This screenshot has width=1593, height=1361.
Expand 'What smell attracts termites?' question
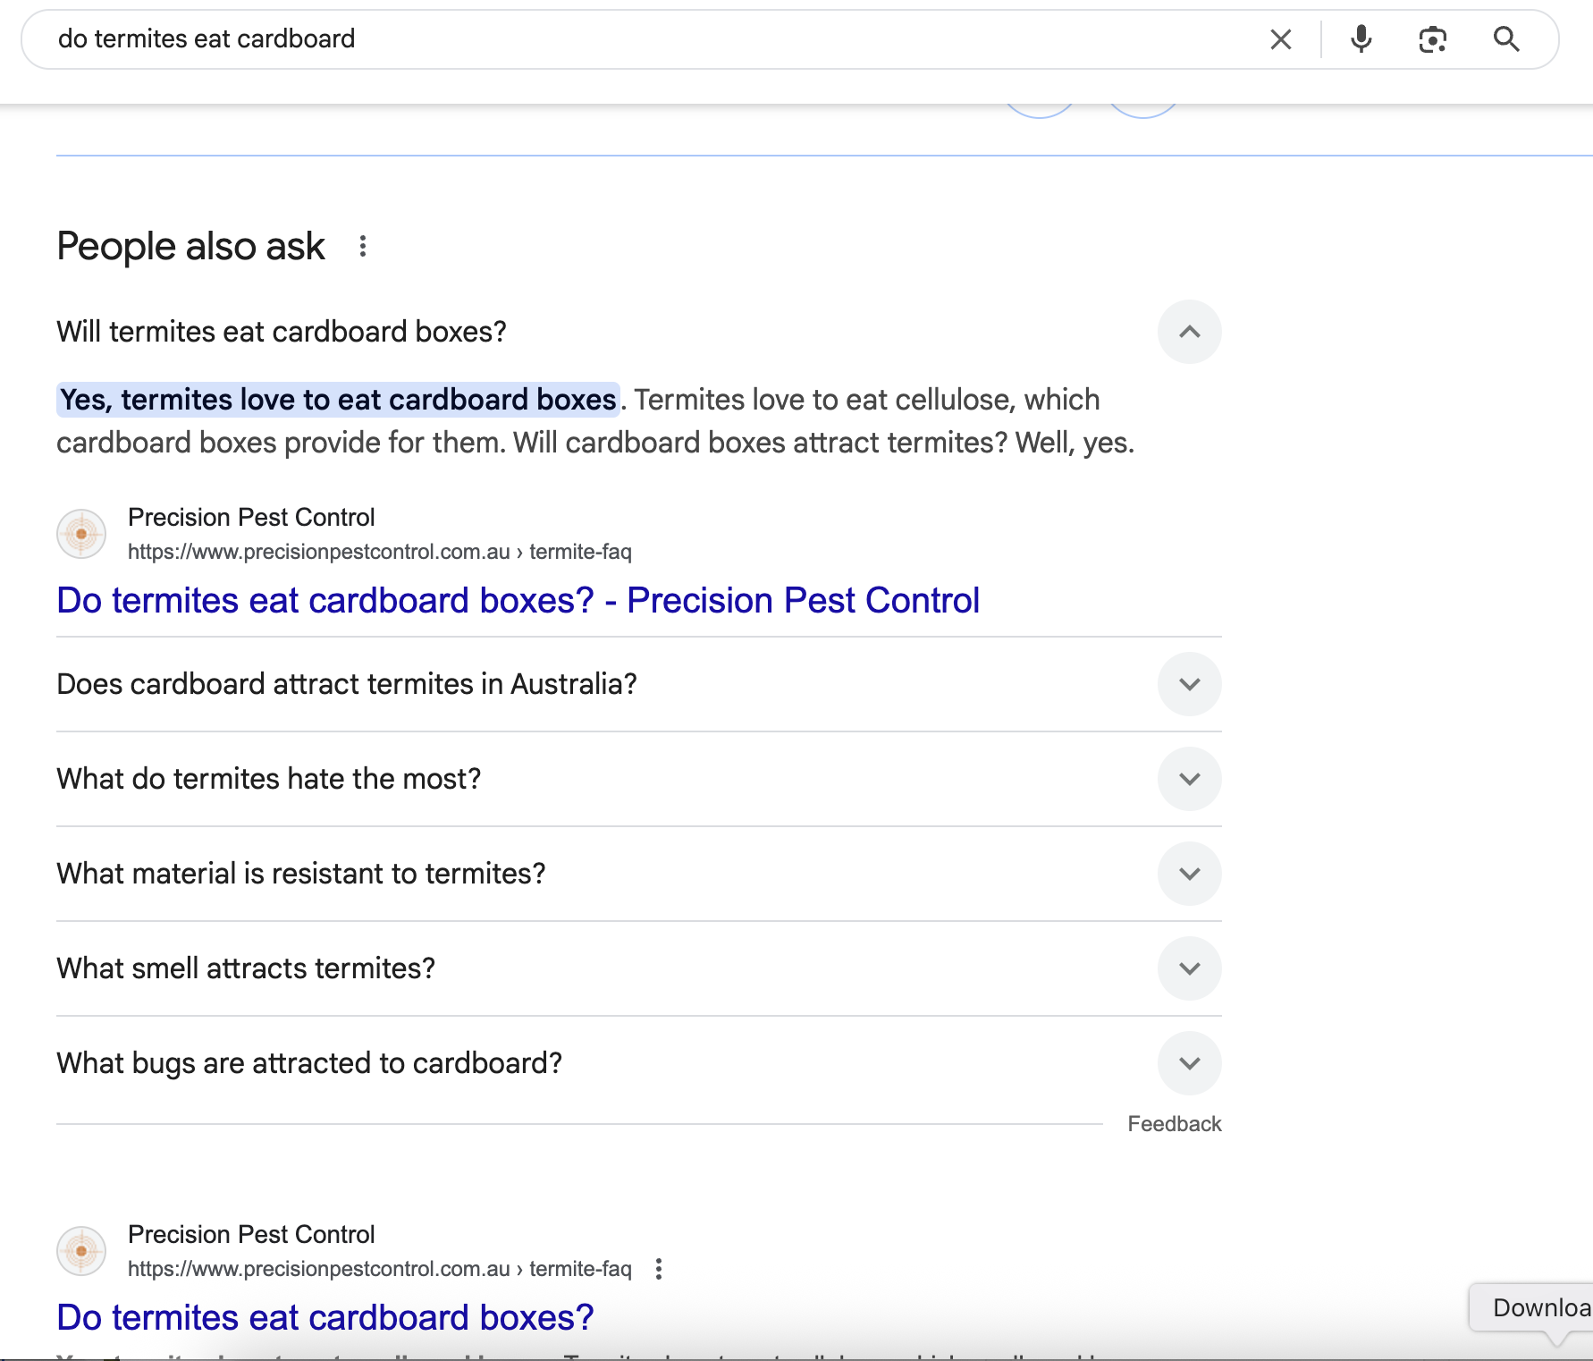1189,968
